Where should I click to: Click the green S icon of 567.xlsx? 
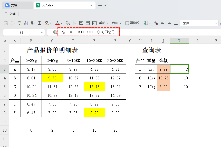point(38,5)
